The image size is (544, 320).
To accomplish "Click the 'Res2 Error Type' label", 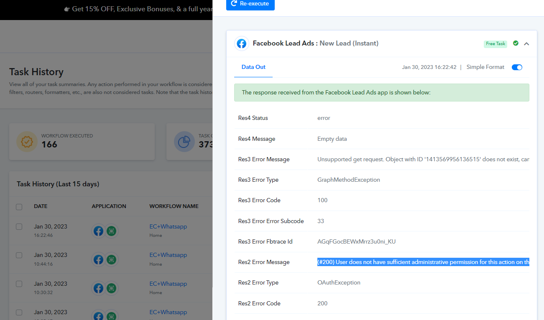I will tap(258, 282).
